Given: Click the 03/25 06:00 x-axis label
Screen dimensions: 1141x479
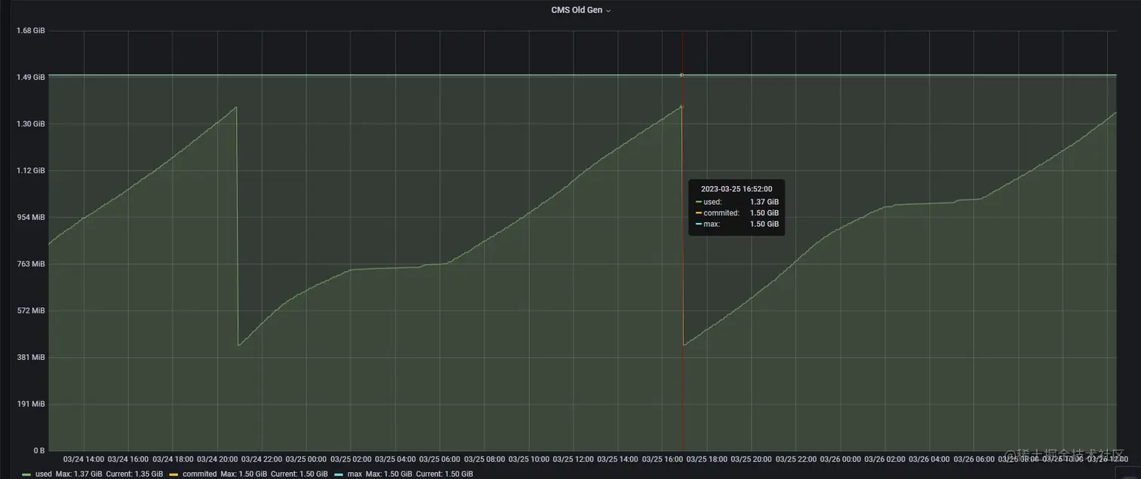Looking at the screenshot, I should click(x=440, y=459).
